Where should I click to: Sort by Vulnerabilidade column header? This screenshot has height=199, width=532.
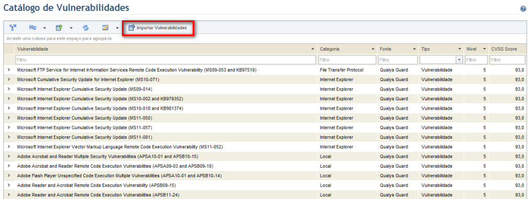pyautogui.click(x=166, y=49)
